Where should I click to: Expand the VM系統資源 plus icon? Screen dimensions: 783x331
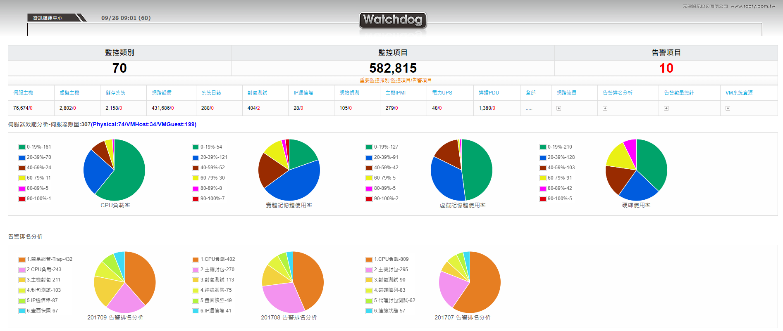point(728,108)
